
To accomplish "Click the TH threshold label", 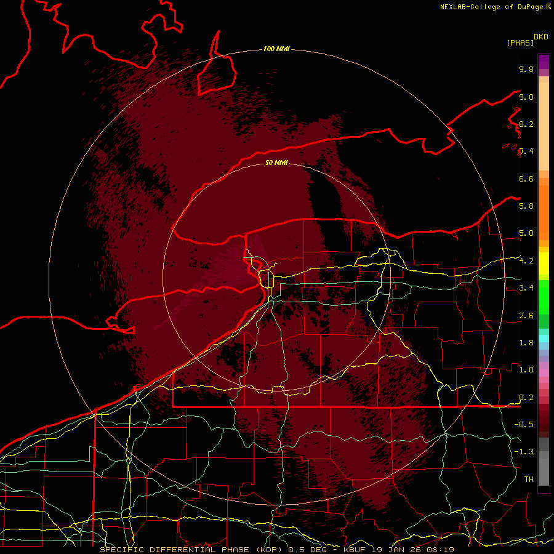I will [529, 480].
